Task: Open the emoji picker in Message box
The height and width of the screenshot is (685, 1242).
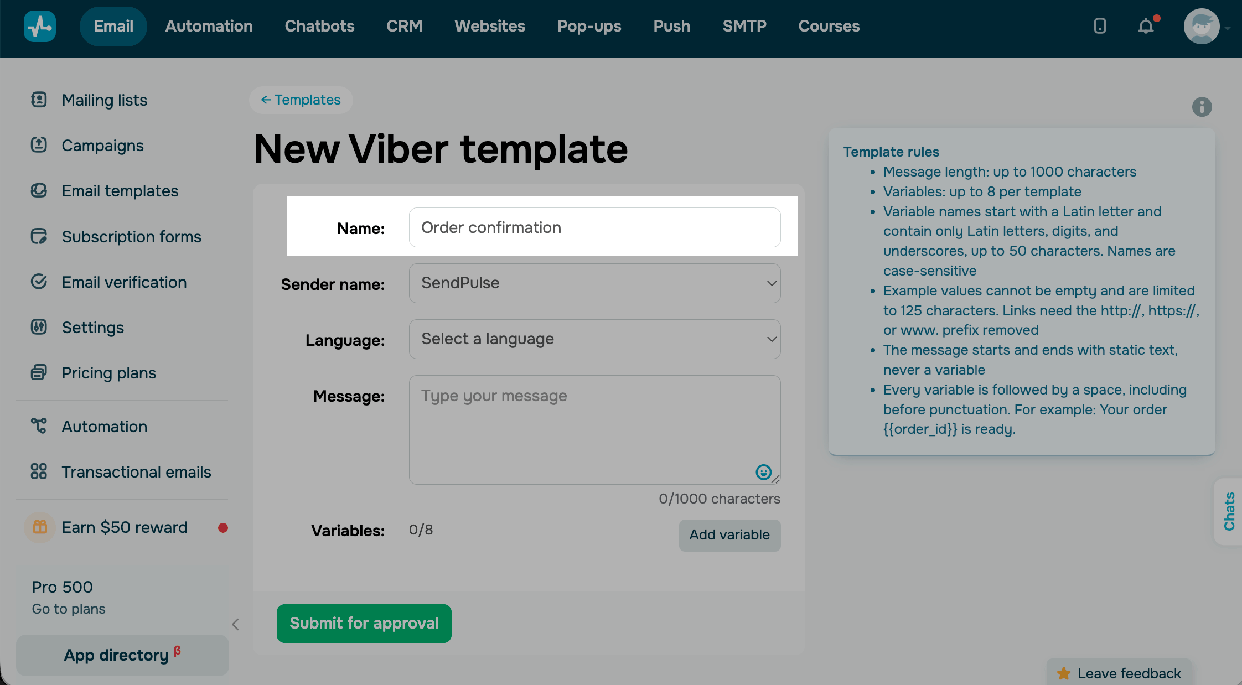Action: point(763,471)
